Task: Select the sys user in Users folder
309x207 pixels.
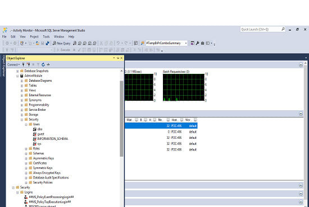Action: coord(39,144)
